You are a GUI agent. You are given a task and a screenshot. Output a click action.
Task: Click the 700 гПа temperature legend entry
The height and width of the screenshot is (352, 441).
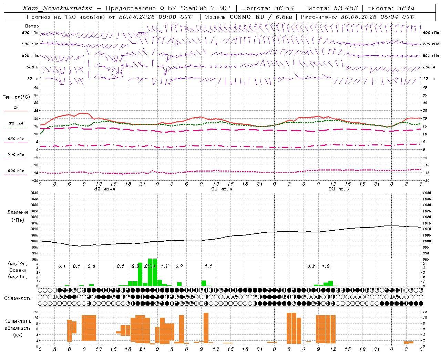tap(16, 155)
